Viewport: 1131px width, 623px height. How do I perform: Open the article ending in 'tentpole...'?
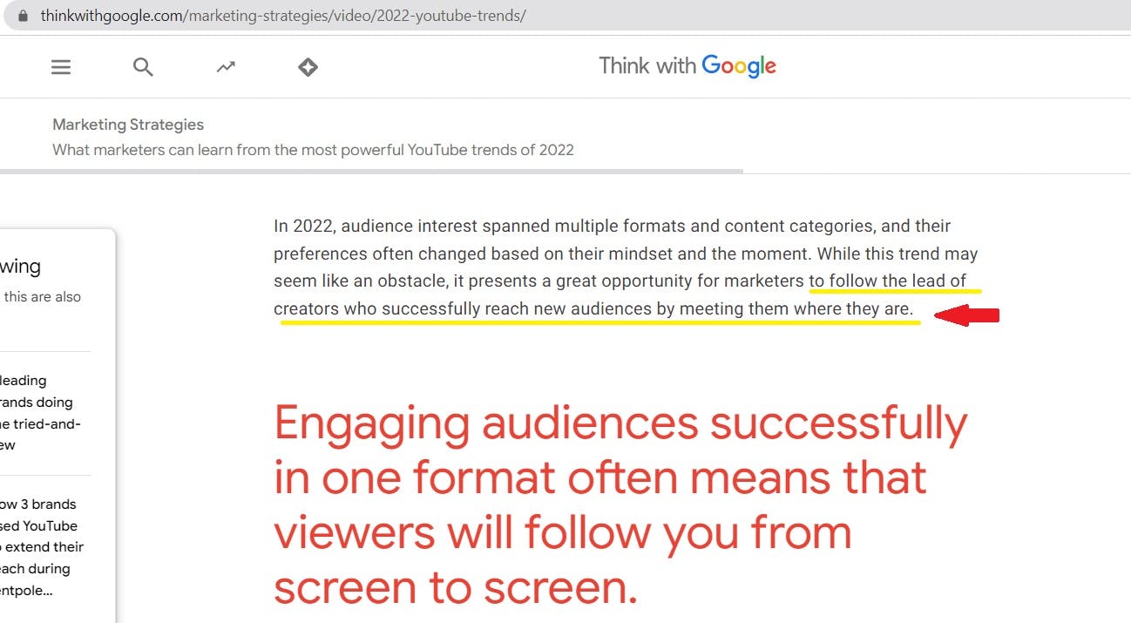[x=35, y=591]
